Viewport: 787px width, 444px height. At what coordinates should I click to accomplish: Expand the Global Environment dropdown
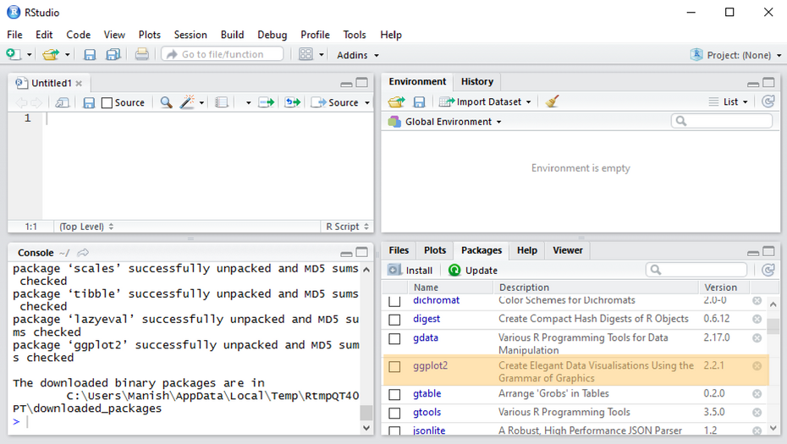click(x=445, y=122)
